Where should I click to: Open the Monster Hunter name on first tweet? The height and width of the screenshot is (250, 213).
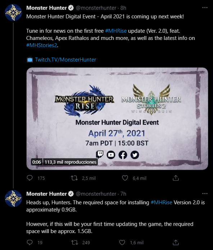click(46, 8)
